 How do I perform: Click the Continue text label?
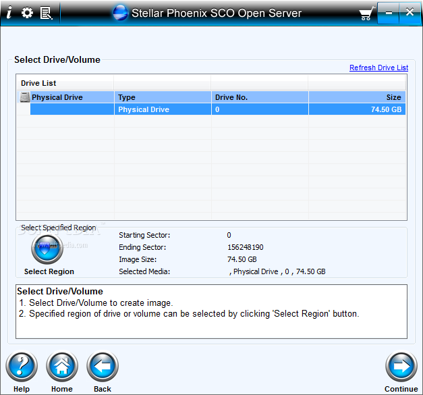coord(401,389)
